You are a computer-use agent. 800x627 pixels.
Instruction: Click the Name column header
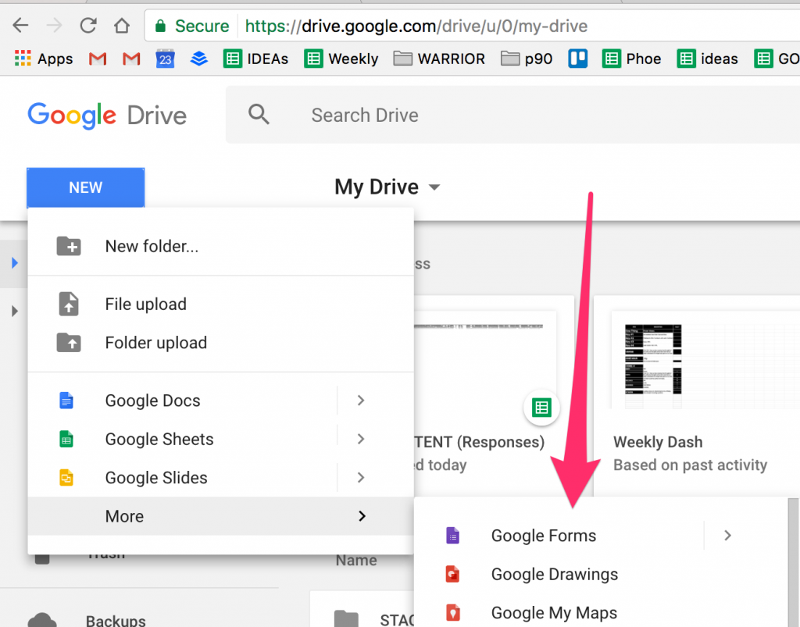(356, 560)
